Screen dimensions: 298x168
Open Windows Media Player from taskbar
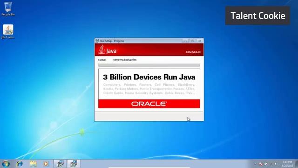(46, 164)
